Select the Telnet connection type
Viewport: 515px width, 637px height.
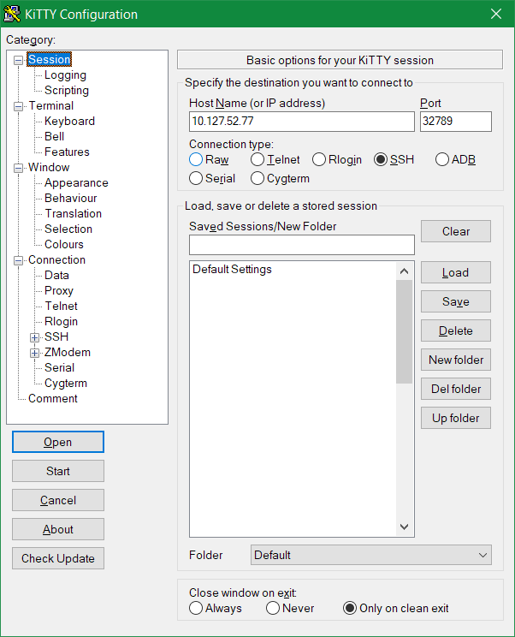pos(257,160)
